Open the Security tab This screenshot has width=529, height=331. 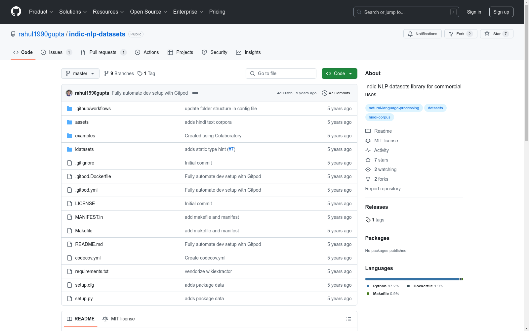click(215, 52)
